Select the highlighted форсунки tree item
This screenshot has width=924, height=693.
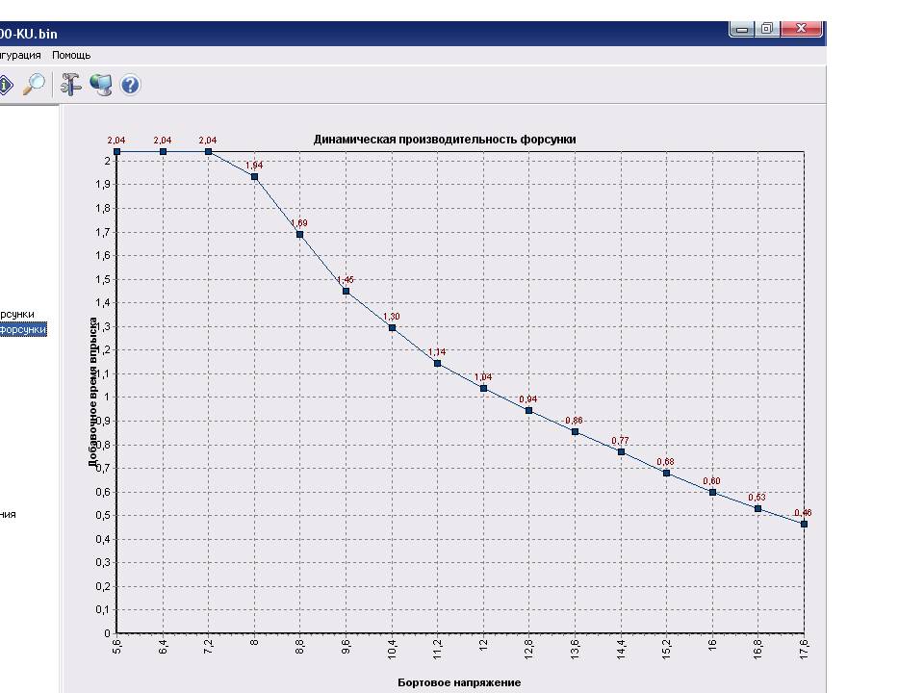(x=22, y=330)
